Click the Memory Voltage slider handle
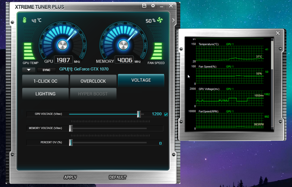The width and height of the screenshot is (292, 187). pyautogui.click(x=71, y=128)
